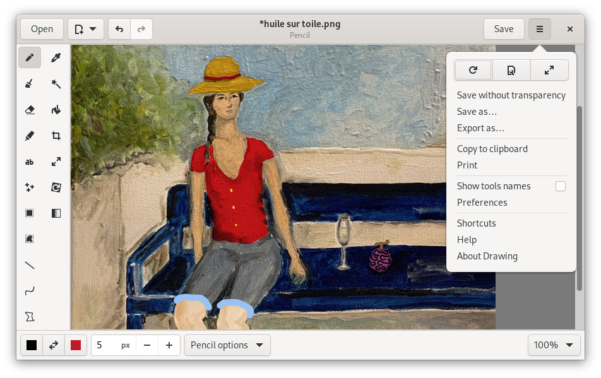601x378 pixels.
Task: Select the Curve tool
Action: 30,291
